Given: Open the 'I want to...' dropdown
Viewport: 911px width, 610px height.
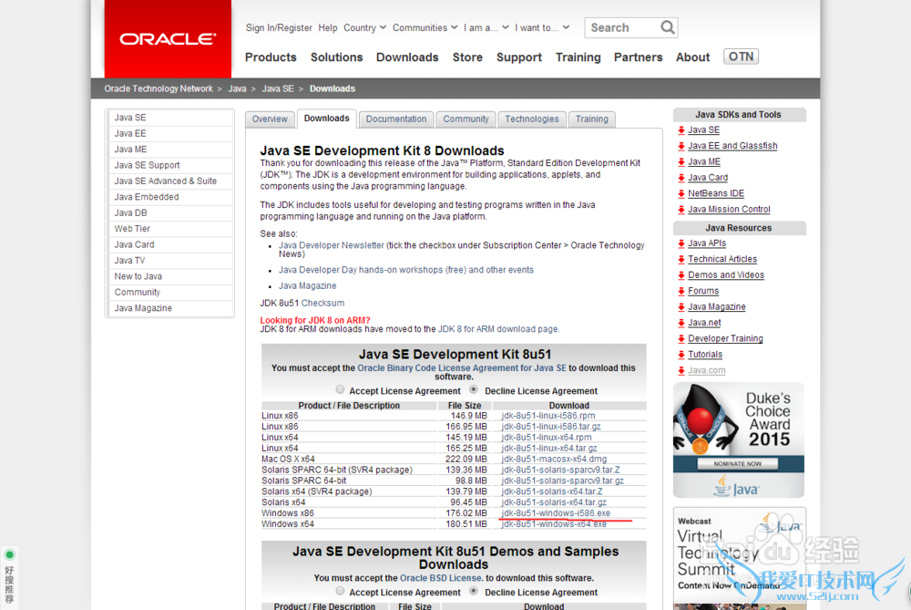Looking at the screenshot, I should point(542,27).
